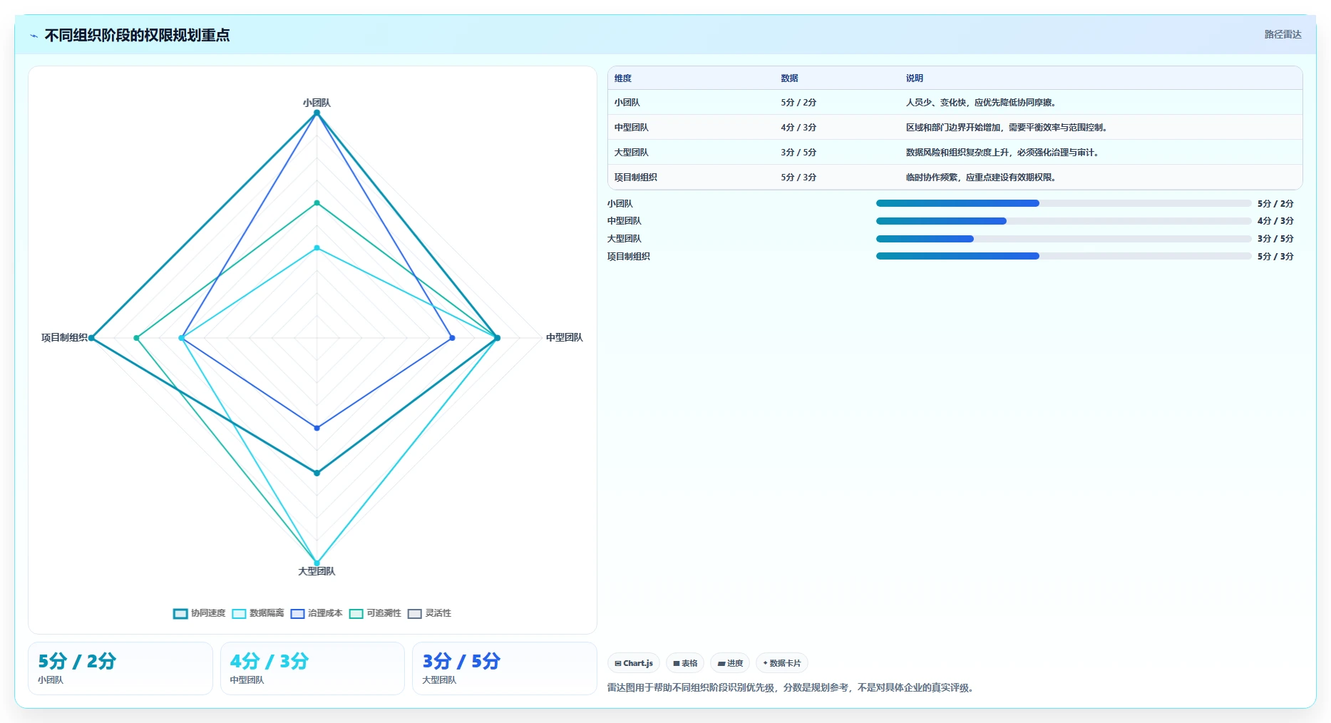Click the 大型团队 cell in the table
The width and height of the screenshot is (1331, 723).
point(631,153)
